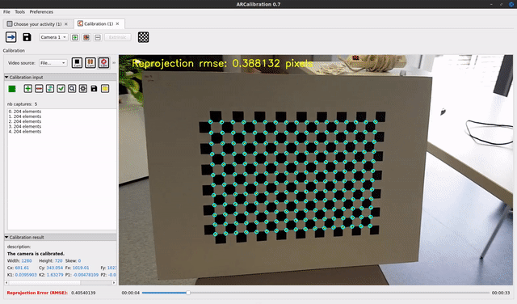Open the Camera 1 dropdown
Image resolution: width=517 pixels, height=304 pixels.
[54, 37]
